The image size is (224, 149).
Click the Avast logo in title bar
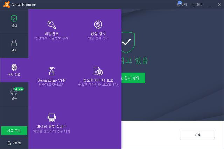pyautogui.click(x=7, y=5)
